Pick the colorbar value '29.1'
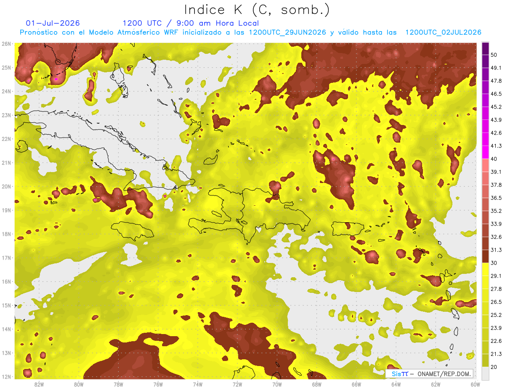Screen dimensions: 505x390 (496, 276)
